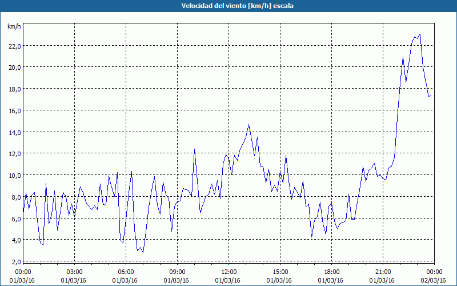Image resolution: width=457 pixels, height=286 pixels.
Task: Select the '8,0' y-axis value
Action: pyautogui.click(x=17, y=197)
